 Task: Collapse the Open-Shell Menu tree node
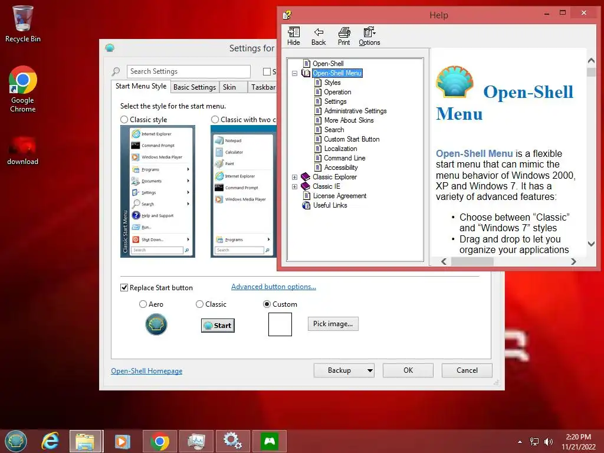295,73
